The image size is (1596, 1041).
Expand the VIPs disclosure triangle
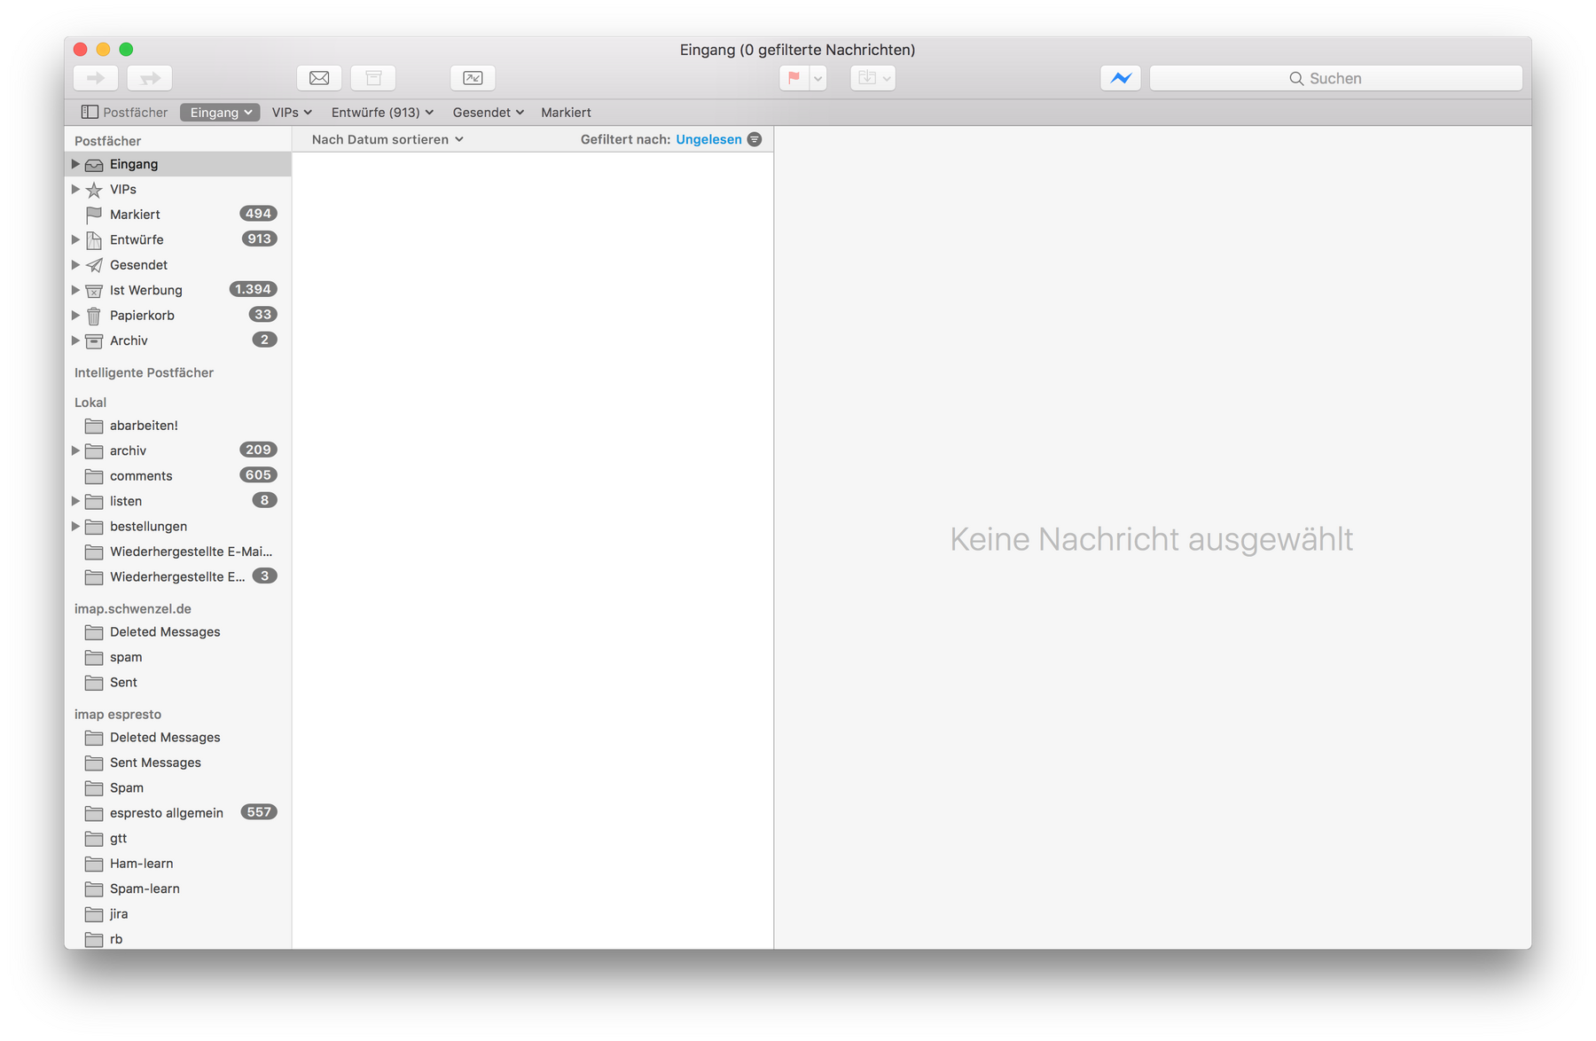pyautogui.click(x=75, y=189)
